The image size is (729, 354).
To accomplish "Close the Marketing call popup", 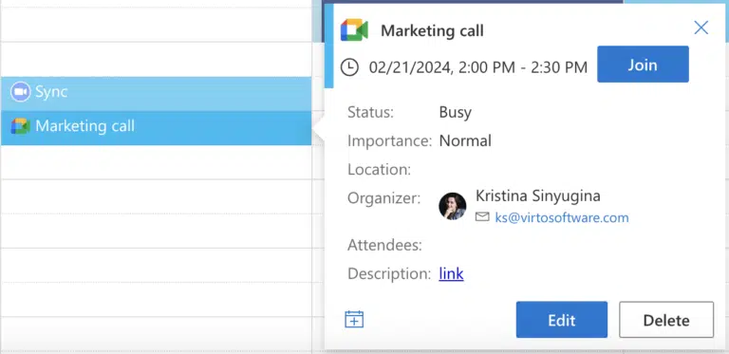I will click(x=701, y=28).
